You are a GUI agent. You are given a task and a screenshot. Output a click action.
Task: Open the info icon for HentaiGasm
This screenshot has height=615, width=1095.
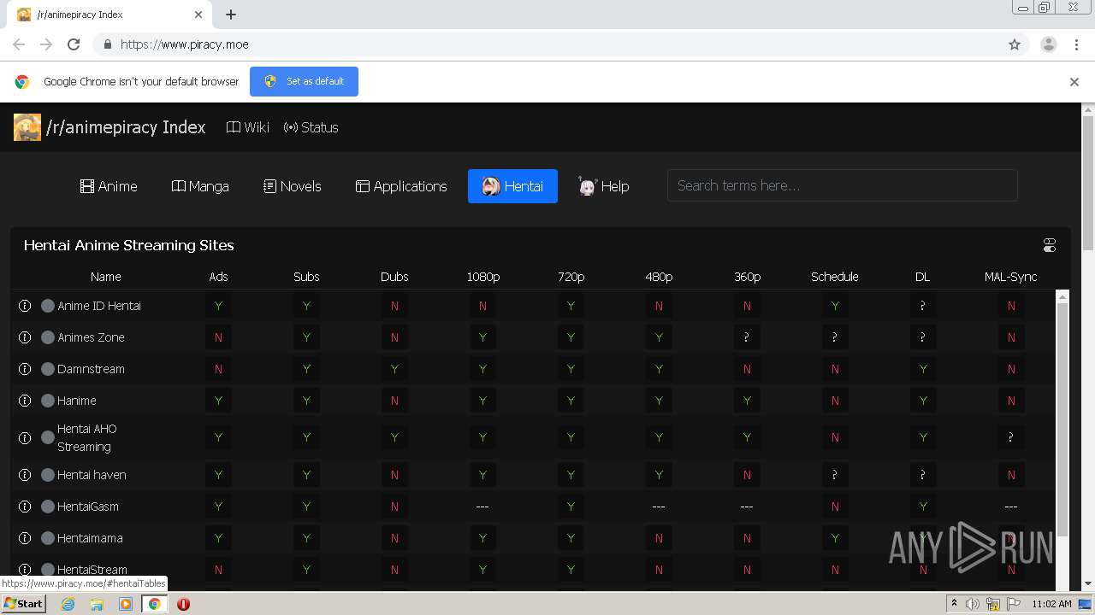pos(25,507)
